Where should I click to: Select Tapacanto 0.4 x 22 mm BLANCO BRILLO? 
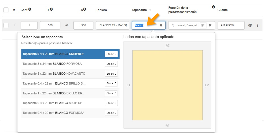(70, 83)
